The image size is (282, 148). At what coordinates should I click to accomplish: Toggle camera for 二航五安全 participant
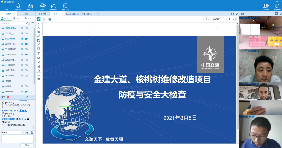tap(26, 28)
